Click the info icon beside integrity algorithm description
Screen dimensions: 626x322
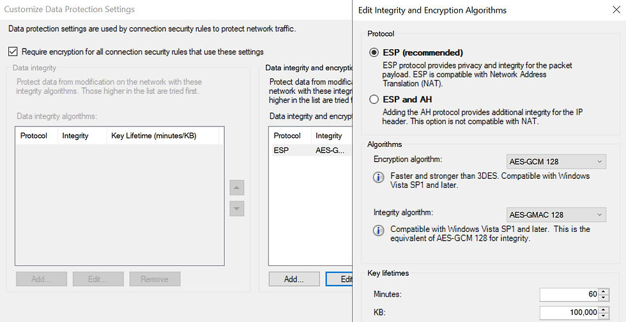pyautogui.click(x=379, y=230)
